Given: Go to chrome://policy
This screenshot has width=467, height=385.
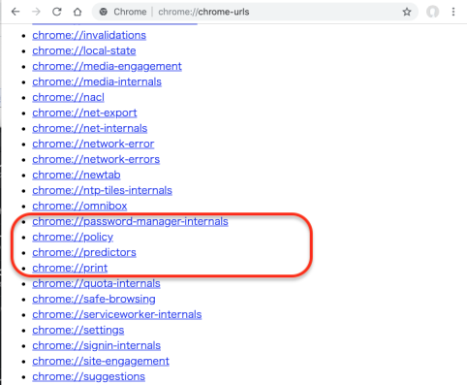Looking at the screenshot, I should [x=73, y=237].
